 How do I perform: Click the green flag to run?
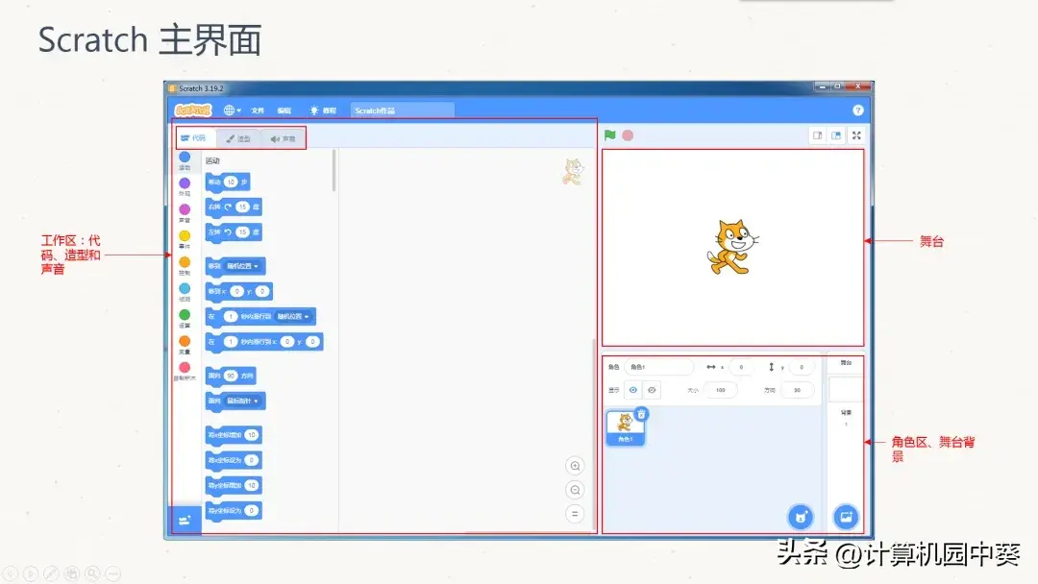click(x=609, y=134)
